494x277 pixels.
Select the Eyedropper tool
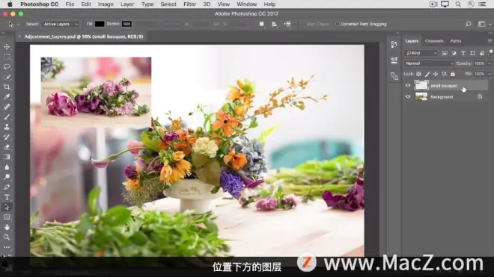click(x=7, y=97)
